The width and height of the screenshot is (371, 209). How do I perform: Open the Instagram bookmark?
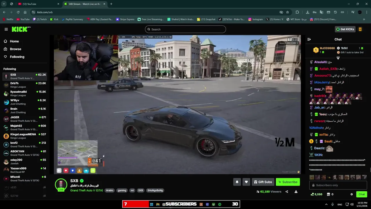click(255, 19)
